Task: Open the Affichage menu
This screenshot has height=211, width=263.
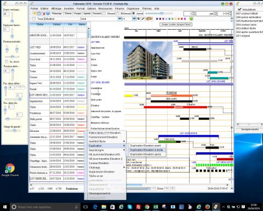Action: 56,8
